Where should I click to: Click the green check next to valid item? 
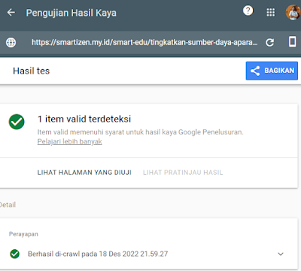tap(17, 122)
